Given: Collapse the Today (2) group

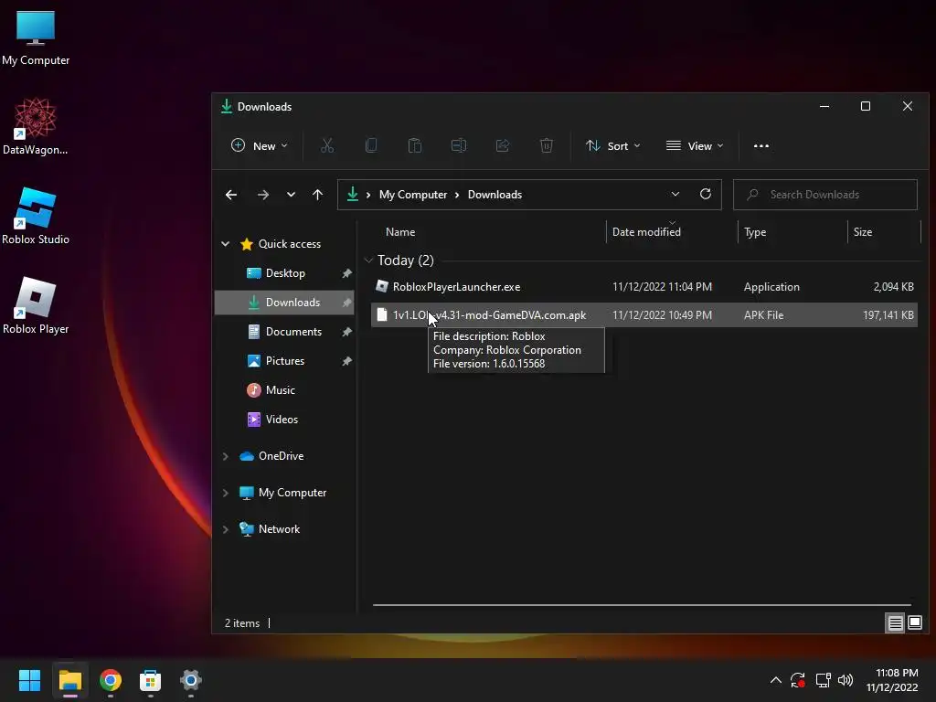Looking at the screenshot, I should click(369, 261).
